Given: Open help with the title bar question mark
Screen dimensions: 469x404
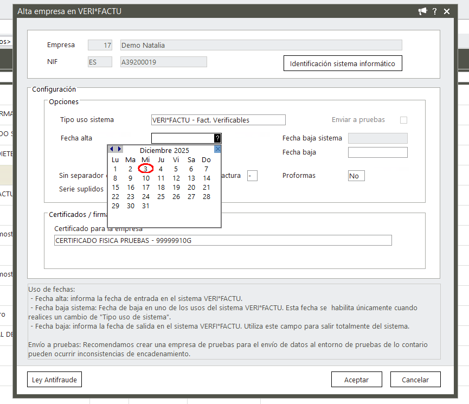Looking at the screenshot, I should pos(435,11).
